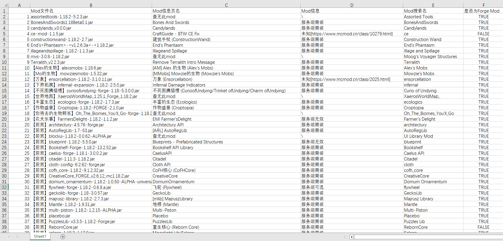
Task: Select column F header
Action: point(483,5)
